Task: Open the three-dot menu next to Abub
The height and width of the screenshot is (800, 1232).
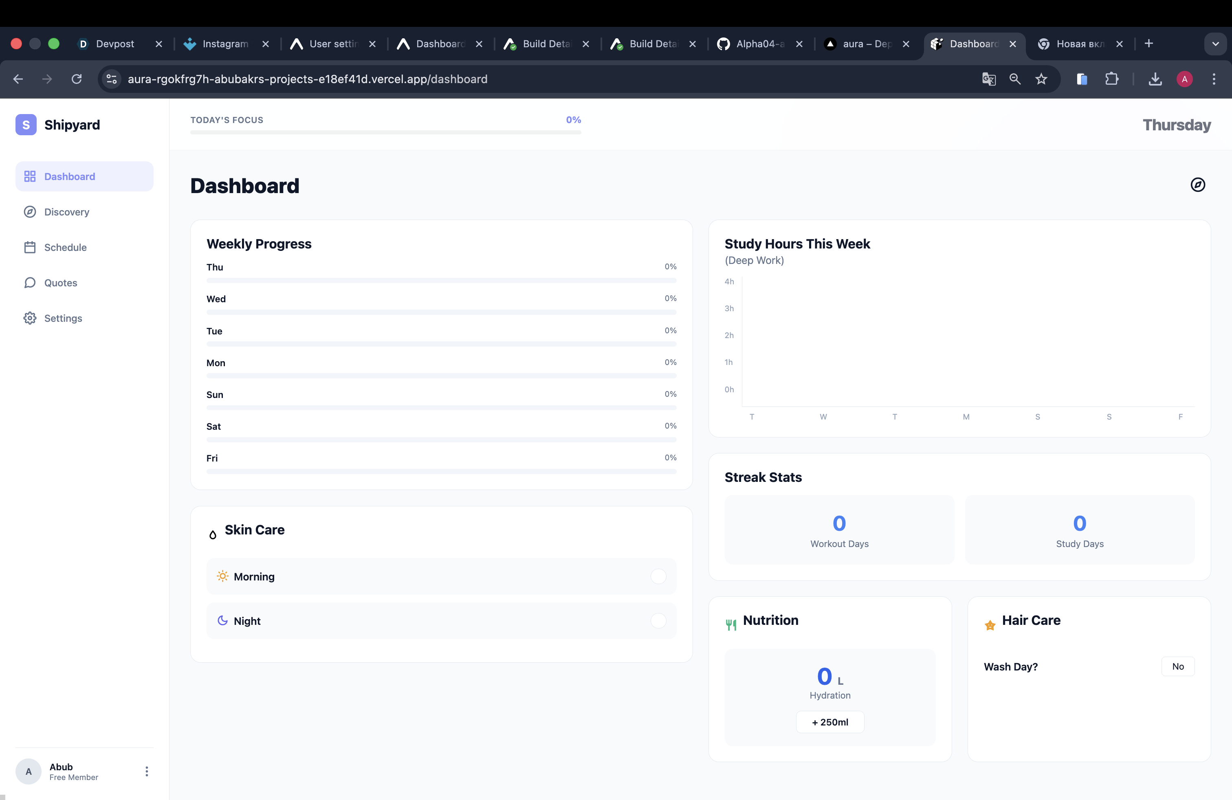Action: point(147,771)
